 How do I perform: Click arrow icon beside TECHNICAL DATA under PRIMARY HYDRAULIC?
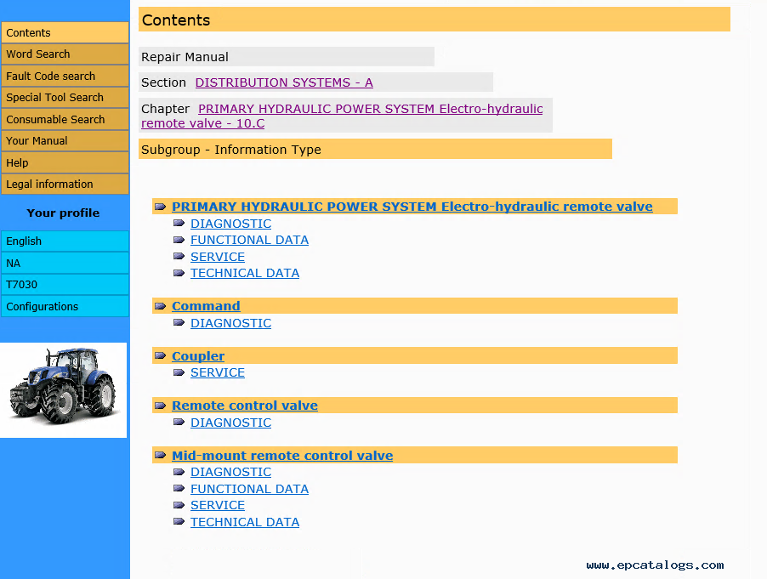point(179,273)
